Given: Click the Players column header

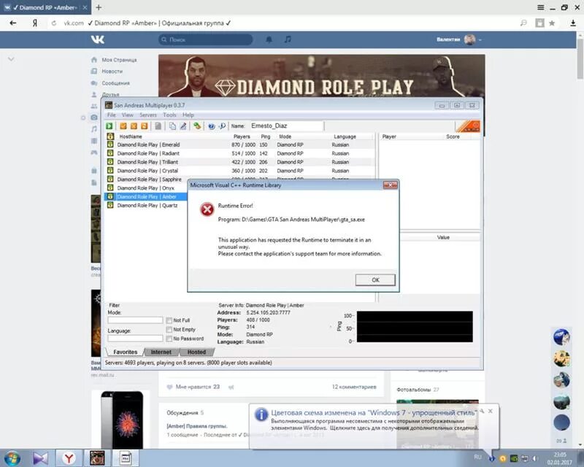Looking at the screenshot, I should [242, 136].
